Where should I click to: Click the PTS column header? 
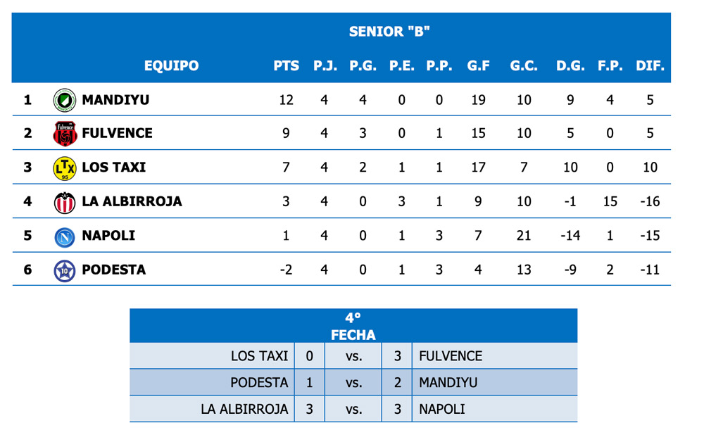(x=286, y=66)
